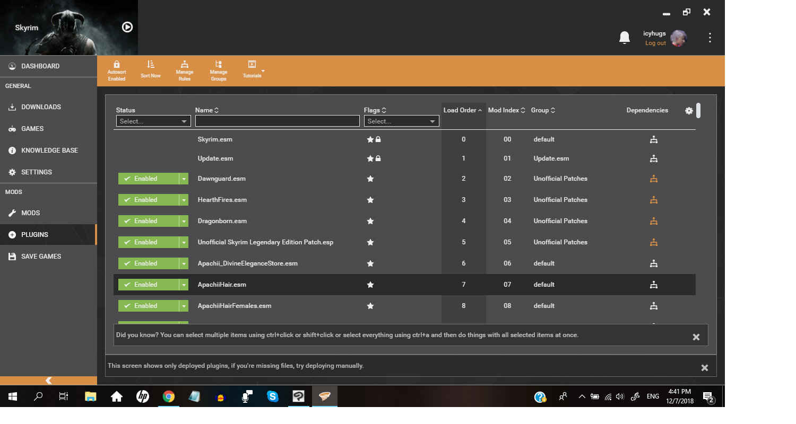The image size is (796, 424).
Task: Sort by the Flags column header
Action: tap(375, 110)
